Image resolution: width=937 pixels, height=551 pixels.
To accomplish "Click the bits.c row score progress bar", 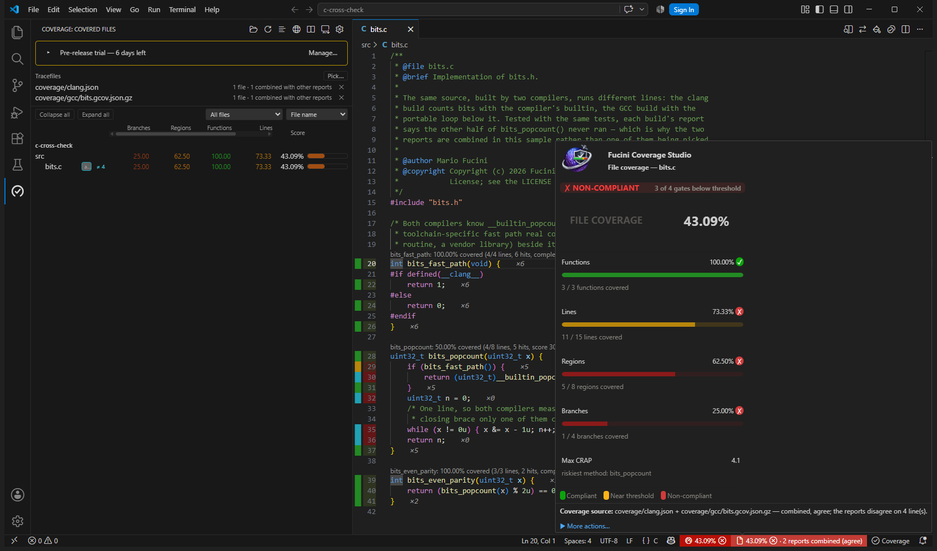I will tap(327, 166).
